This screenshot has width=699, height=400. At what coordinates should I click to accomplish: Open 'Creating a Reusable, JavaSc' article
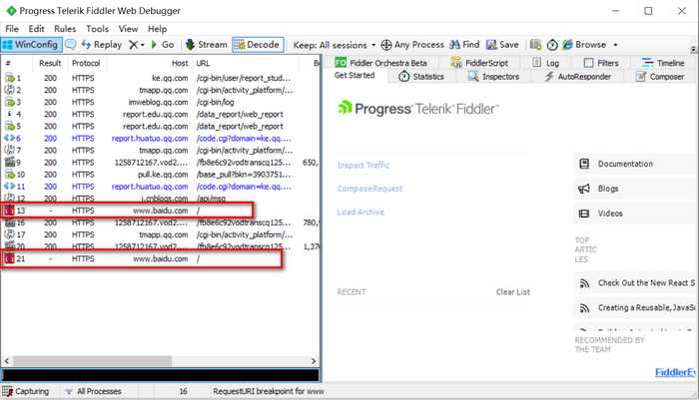[x=646, y=308]
